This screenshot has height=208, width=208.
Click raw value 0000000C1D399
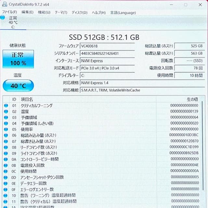tap(184, 147)
